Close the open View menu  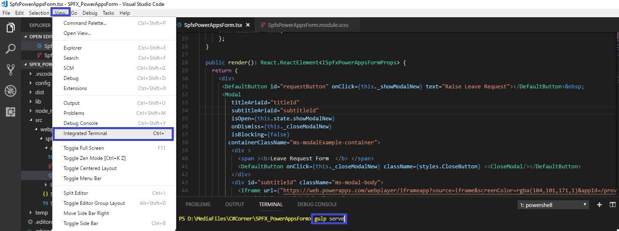pos(60,13)
